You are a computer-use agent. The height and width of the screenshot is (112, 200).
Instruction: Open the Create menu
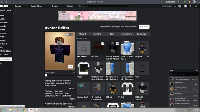point(55,6)
